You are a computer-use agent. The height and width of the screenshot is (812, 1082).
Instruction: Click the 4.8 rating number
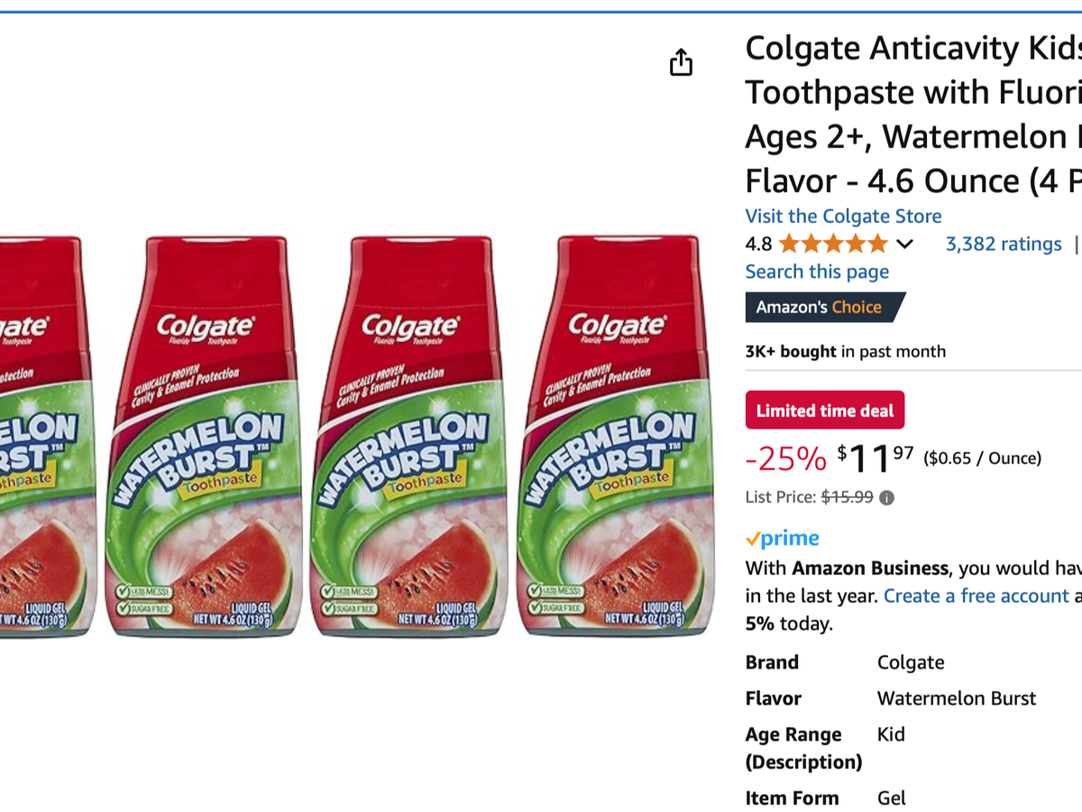tap(758, 244)
